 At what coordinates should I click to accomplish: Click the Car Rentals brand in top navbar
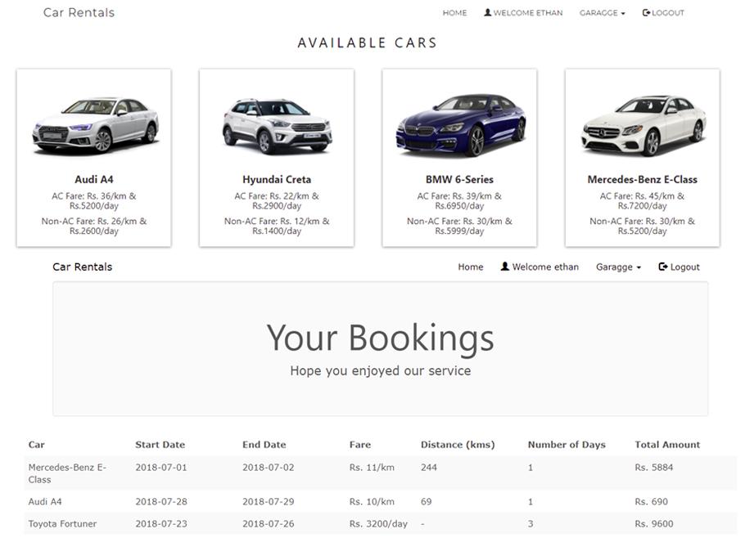click(x=79, y=12)
